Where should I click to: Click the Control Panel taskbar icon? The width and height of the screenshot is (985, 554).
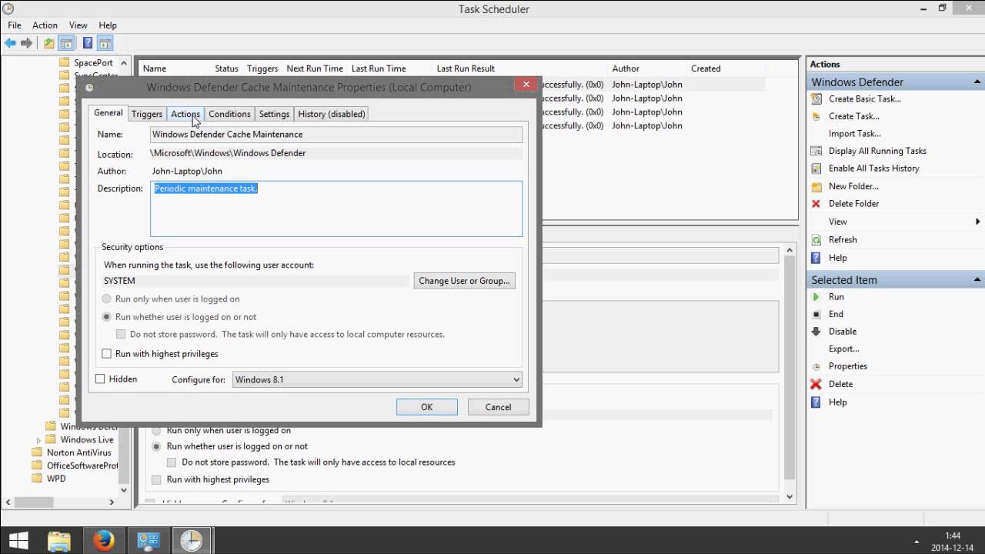(147, 541)
